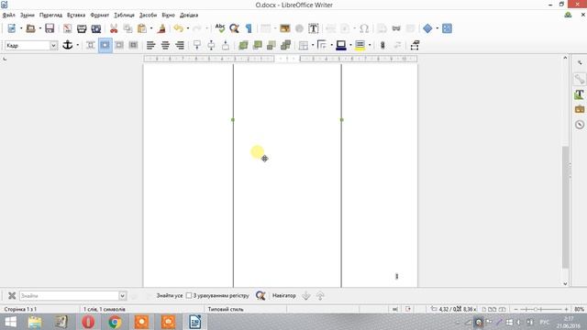Expand the anchor type arrow
587x330 pixels.
77,45
